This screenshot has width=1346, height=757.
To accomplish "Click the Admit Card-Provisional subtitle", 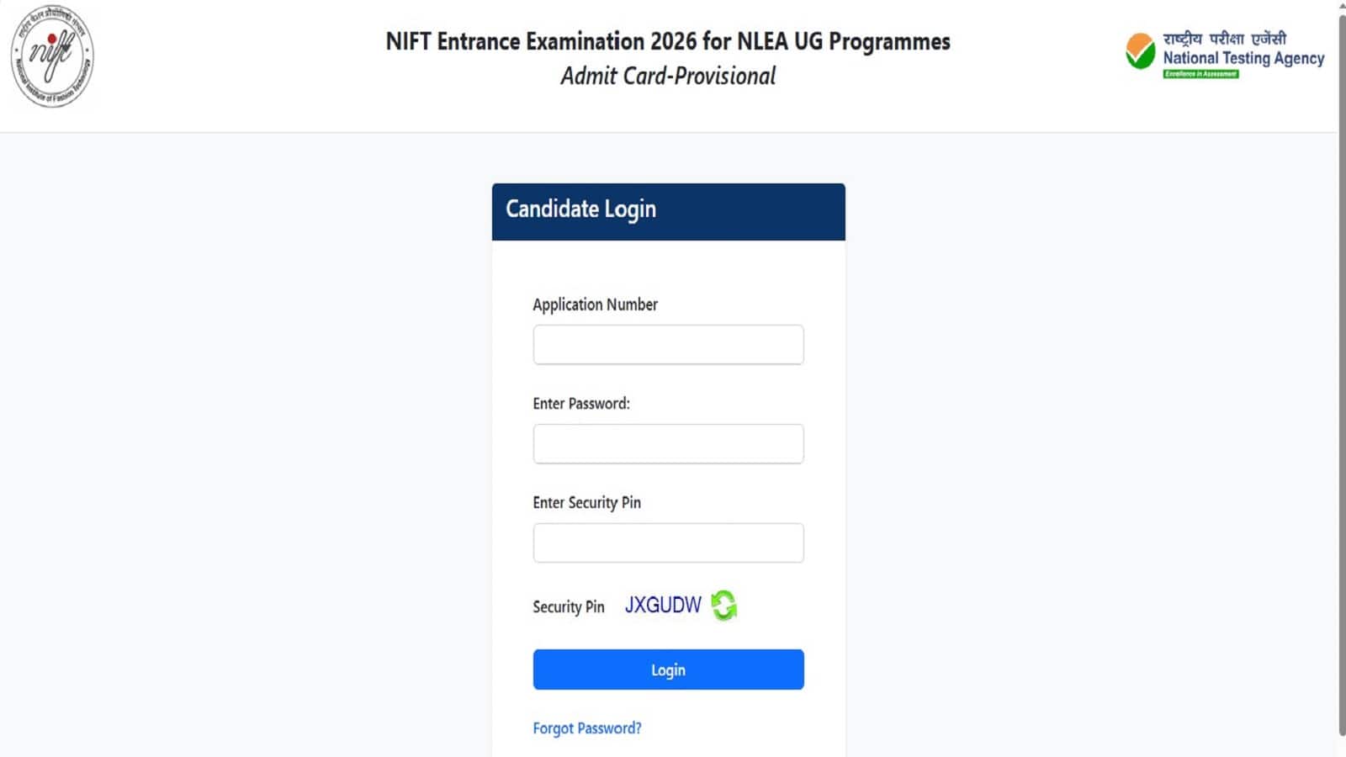I will 668,76.
